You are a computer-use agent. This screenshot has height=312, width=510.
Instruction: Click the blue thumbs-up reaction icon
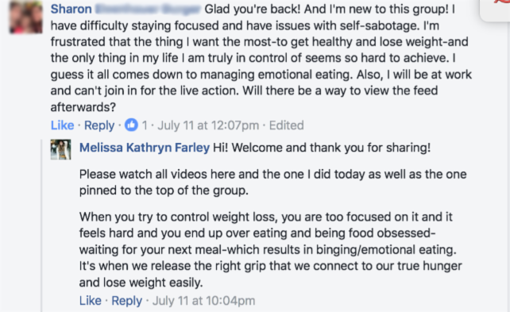pos(131,125)
